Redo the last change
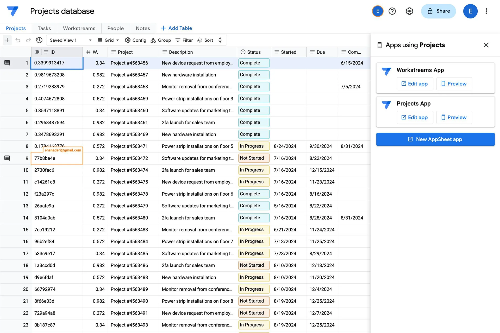This screenshot has height=333, width=500. pos(28,40)
